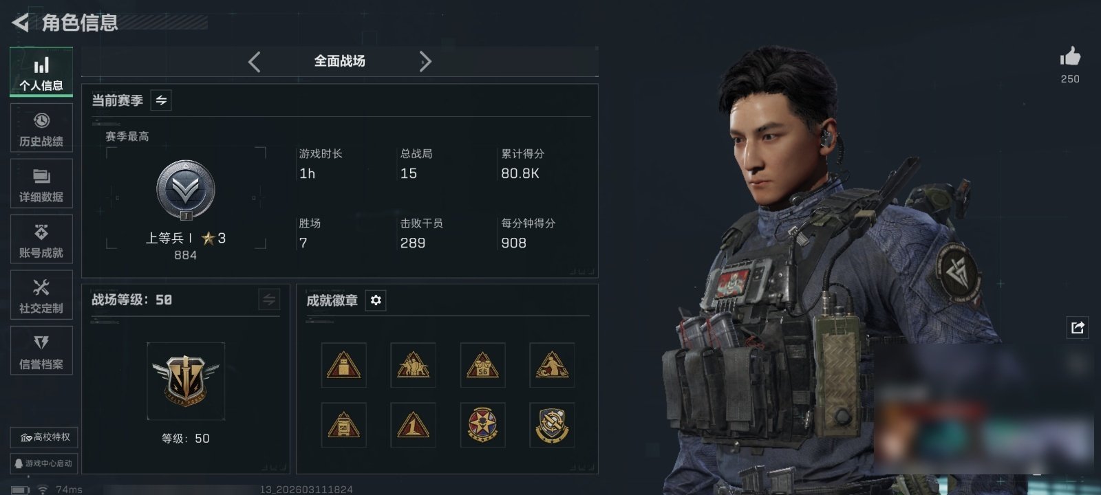The image size is (1101, 495).
Task: Open the 社交定制 tab
Action: [41, 294]
